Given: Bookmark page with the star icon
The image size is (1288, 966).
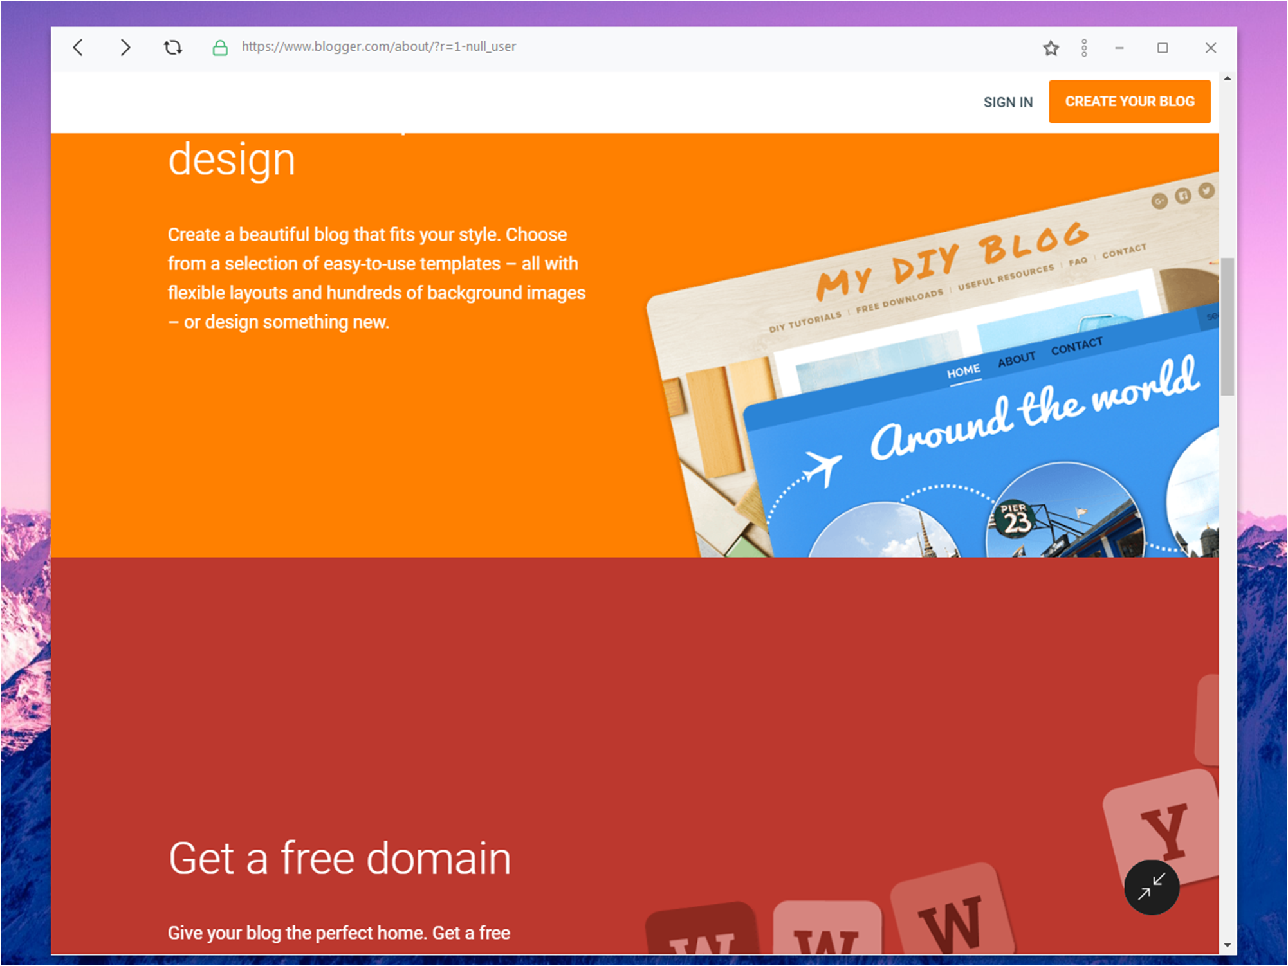Looking at the screenshot, I should [x=1051, y=48].
